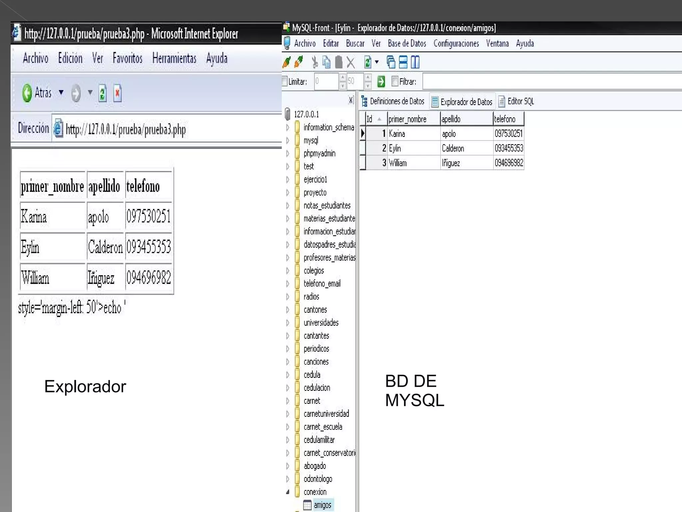Click the Limitar start value field
The image size is (682, 512).
pos(326,81)
